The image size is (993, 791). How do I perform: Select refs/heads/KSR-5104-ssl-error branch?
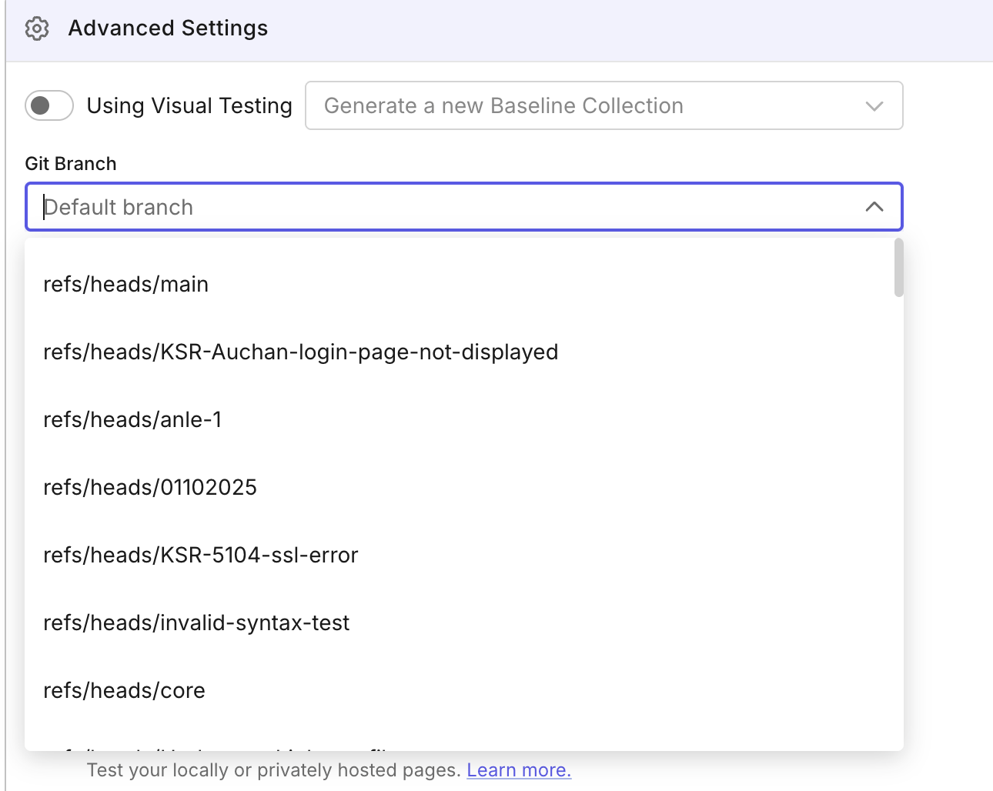click(464, 555)
